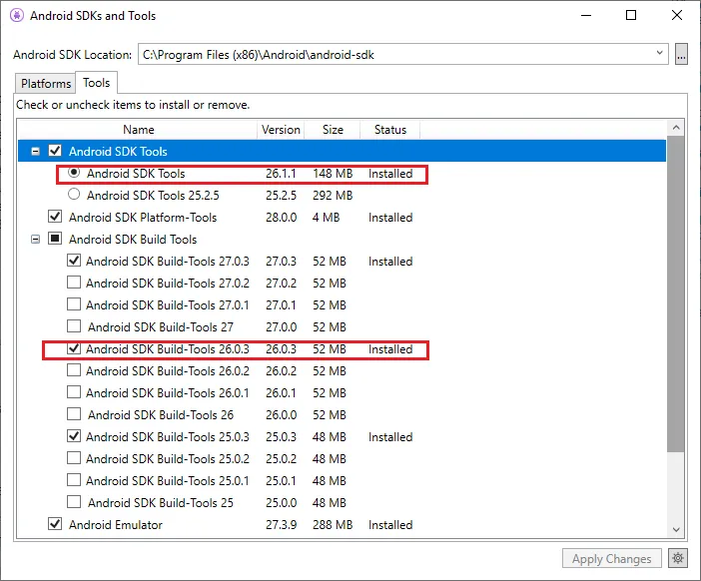Select the Android SDK Tools 25.2.5 radio button
The width and height of the screenshot is (701, 581).
pos(74,195)
